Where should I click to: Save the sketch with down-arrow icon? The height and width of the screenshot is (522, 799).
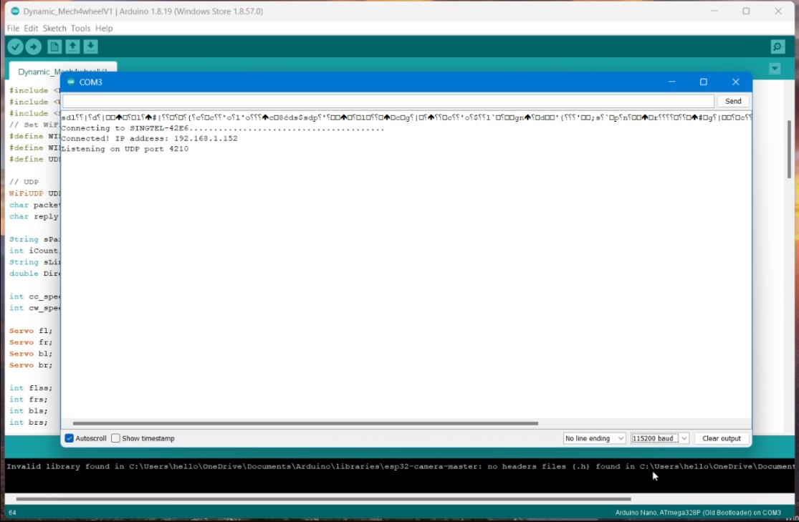(91, 47)
